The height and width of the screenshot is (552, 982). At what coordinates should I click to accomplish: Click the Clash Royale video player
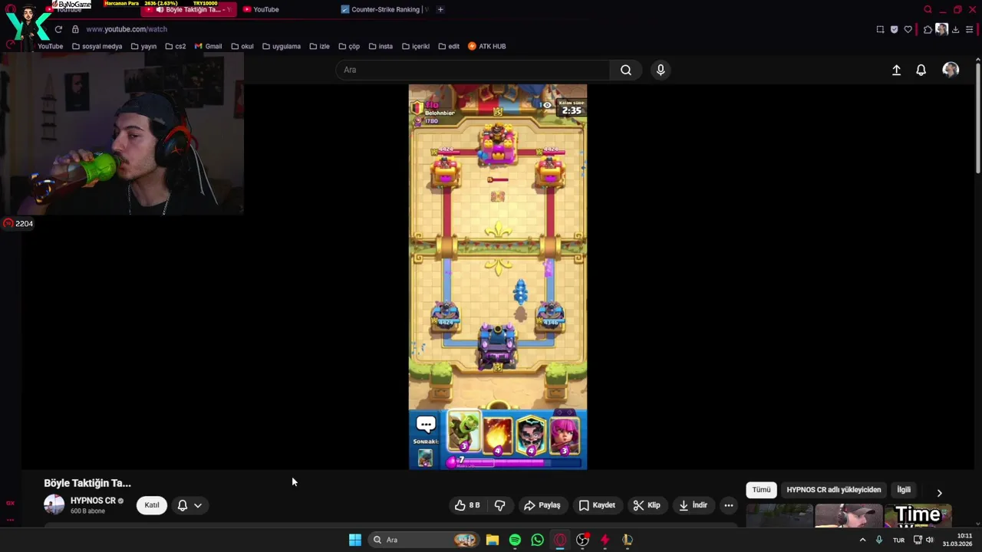(498, 277)
